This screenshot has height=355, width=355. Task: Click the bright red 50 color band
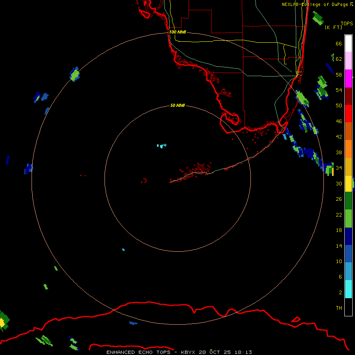coord(348,114)
